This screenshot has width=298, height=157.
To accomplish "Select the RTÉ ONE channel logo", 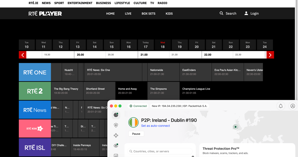I will click(x=35, y=72).
